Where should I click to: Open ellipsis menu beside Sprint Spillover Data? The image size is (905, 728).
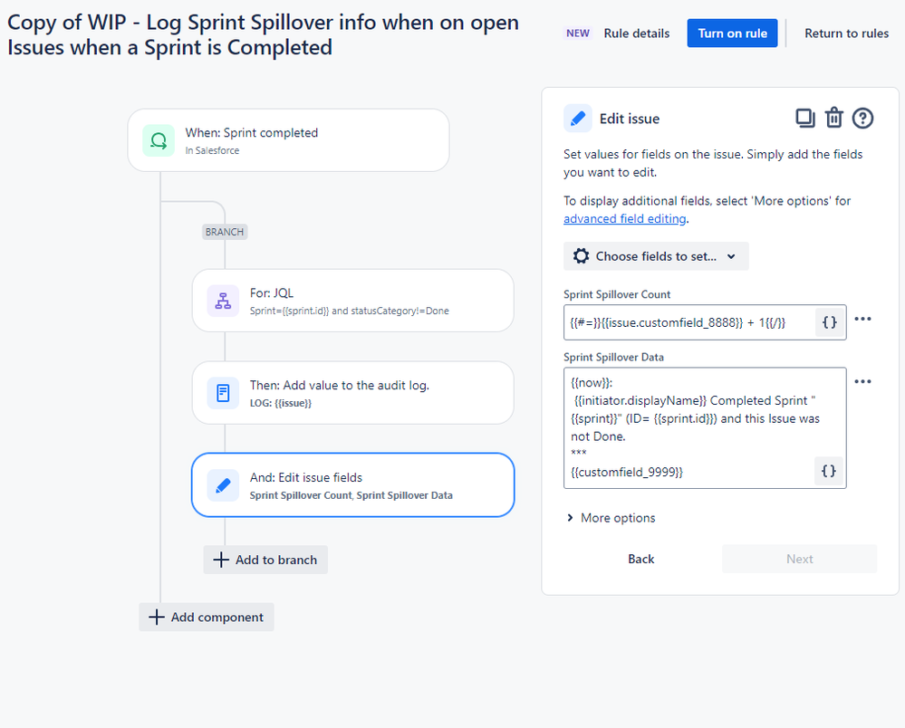[862, 381]
